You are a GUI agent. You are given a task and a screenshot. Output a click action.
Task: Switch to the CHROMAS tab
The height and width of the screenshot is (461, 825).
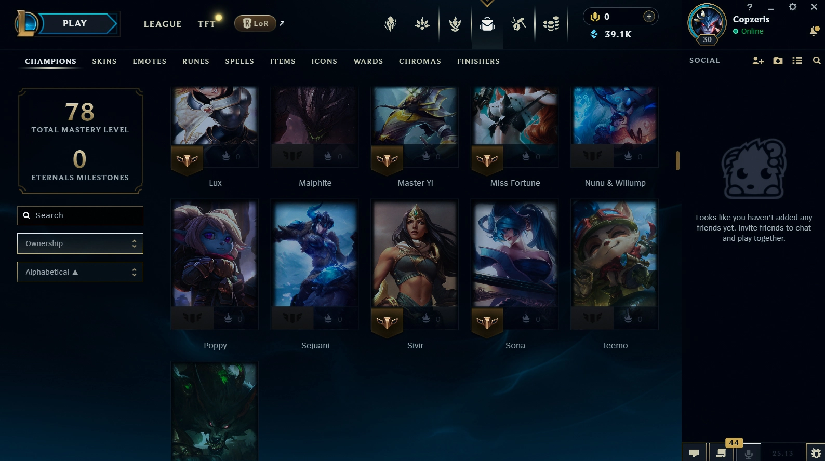coord(420,61)
